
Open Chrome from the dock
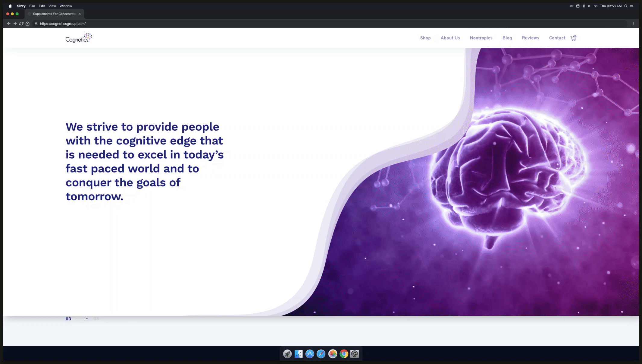click(344, 354)
